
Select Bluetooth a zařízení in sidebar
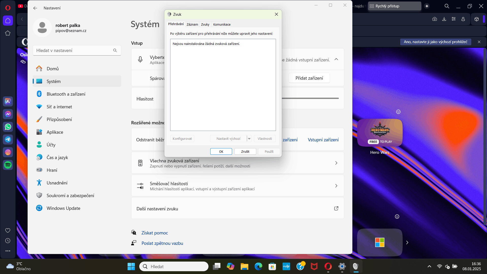click(x=66, y=94)
